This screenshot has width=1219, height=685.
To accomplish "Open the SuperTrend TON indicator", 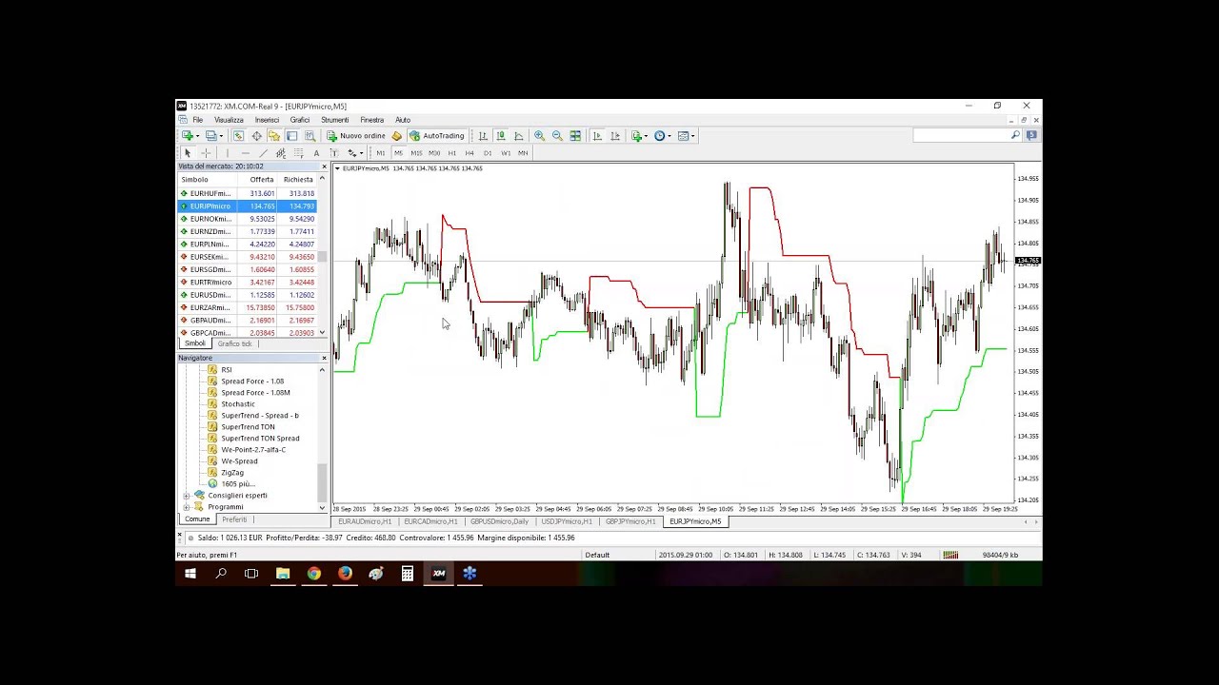I will pyautogui.click(x=248, y=427).
